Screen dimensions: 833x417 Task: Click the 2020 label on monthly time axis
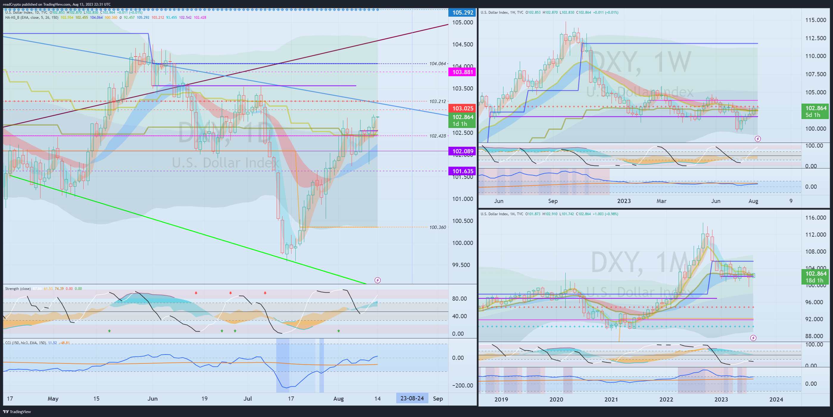coord(556,399)
